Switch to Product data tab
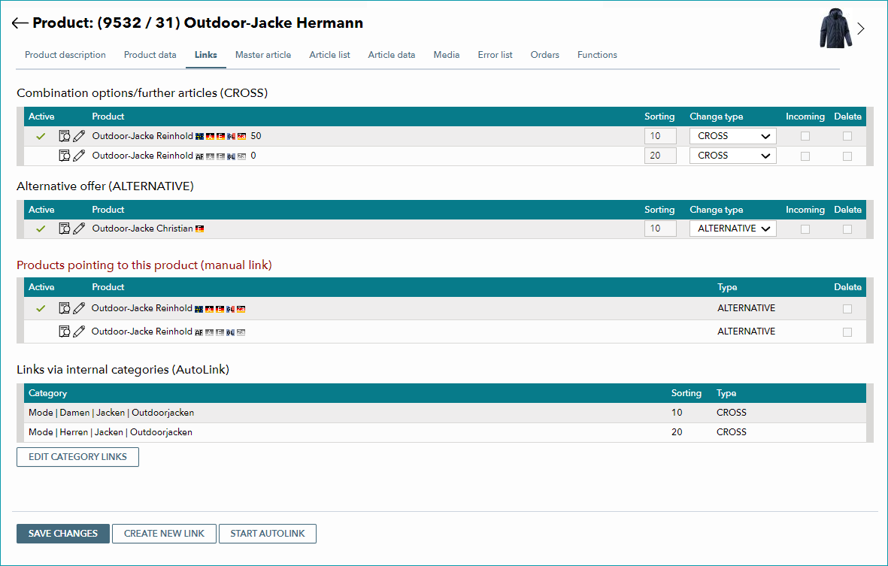This screenshot has width=888, height=566. point(150,55)
